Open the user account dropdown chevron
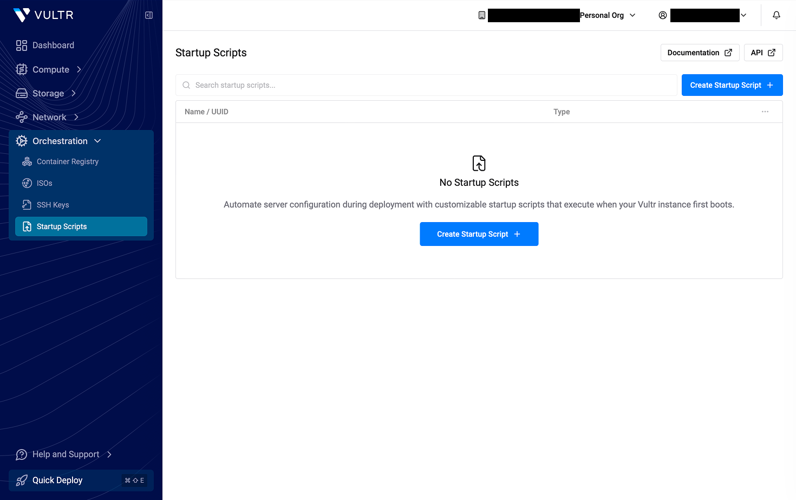The image size is (796, 500). tap(743, 15)
